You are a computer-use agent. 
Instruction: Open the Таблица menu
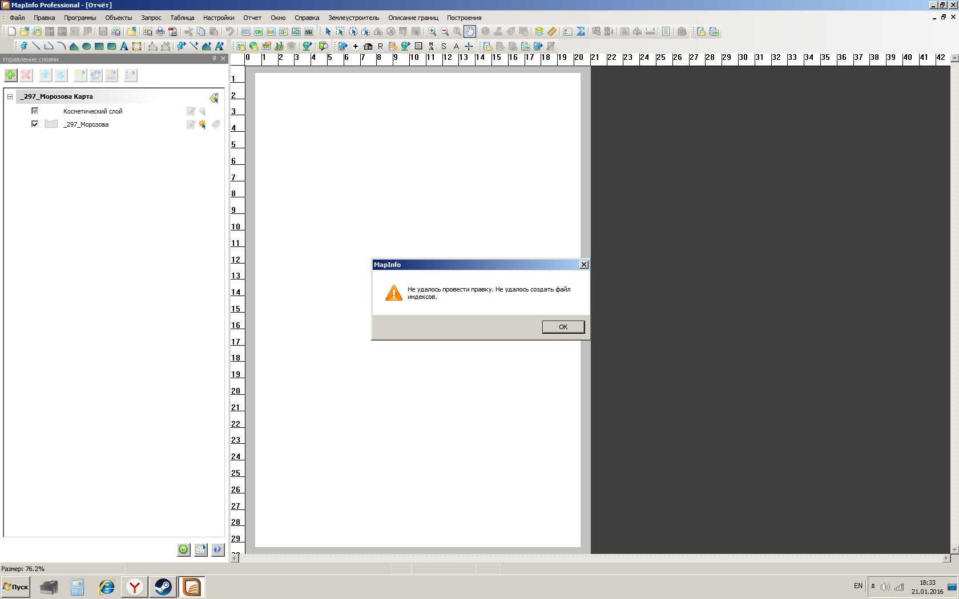click(182, 18)
